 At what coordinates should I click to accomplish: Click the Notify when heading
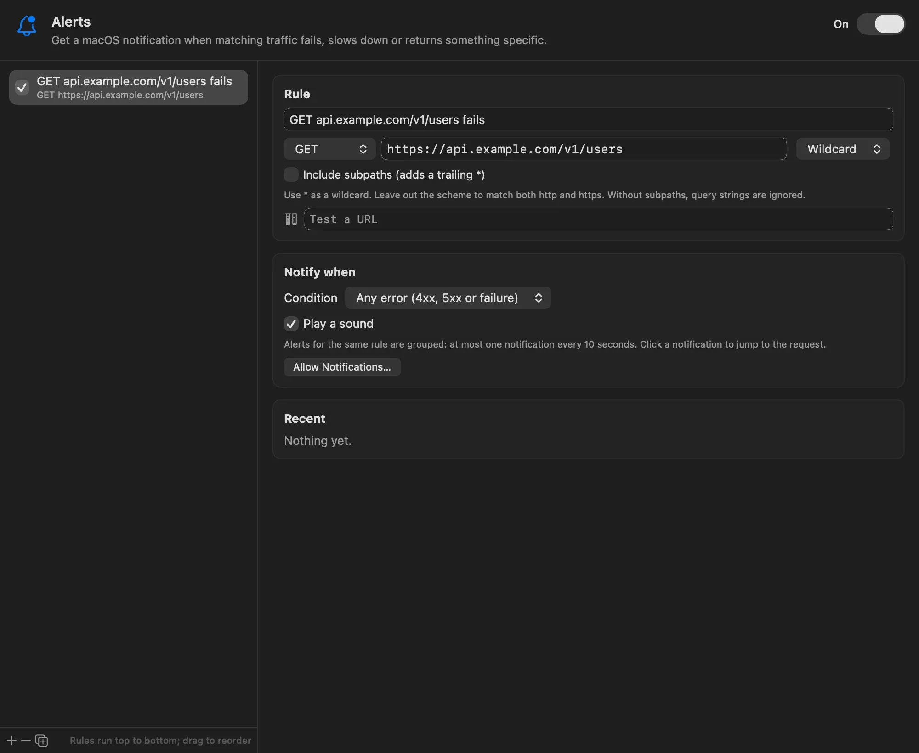[320, 272]
